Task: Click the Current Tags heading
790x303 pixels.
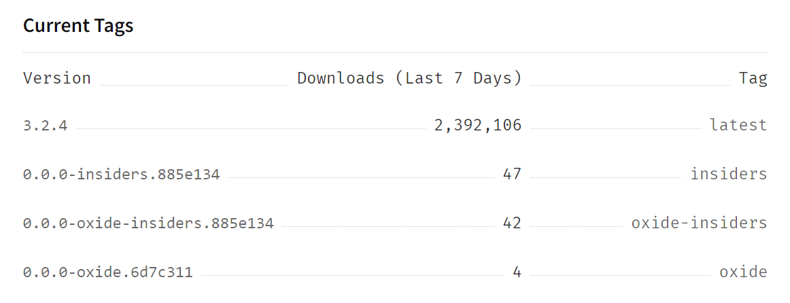Action: [78, 26]
